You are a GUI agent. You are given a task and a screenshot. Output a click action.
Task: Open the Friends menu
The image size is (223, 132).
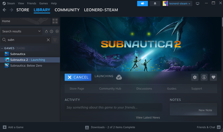[x=31, y=3]
